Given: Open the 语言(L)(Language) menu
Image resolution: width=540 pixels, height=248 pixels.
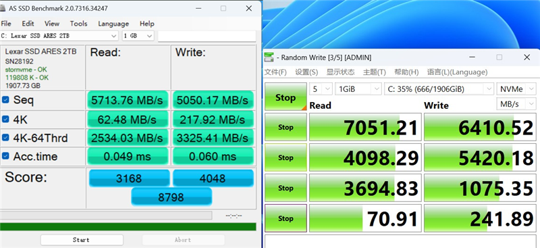Looking at the screenshot, I should [x=458, y=72].
